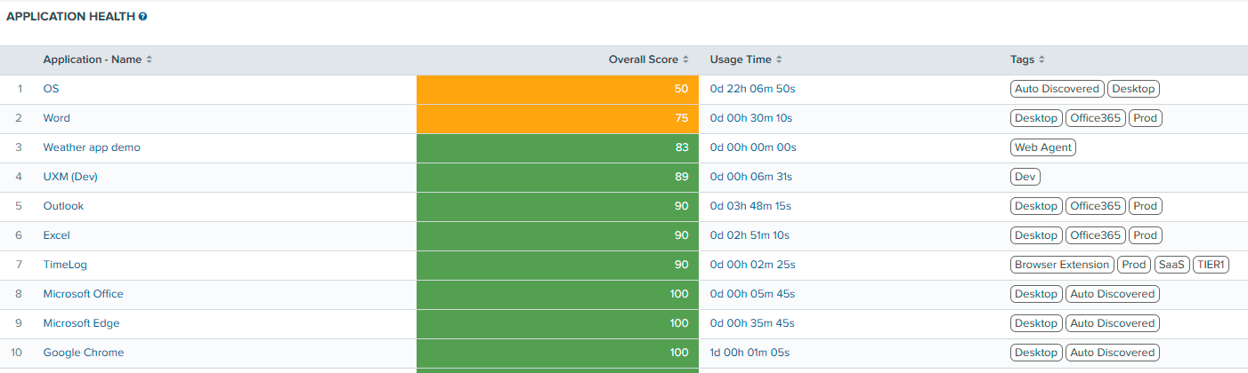Click the Web Agent tag
Screen dimensions: 1248x373
[1043, 147]
